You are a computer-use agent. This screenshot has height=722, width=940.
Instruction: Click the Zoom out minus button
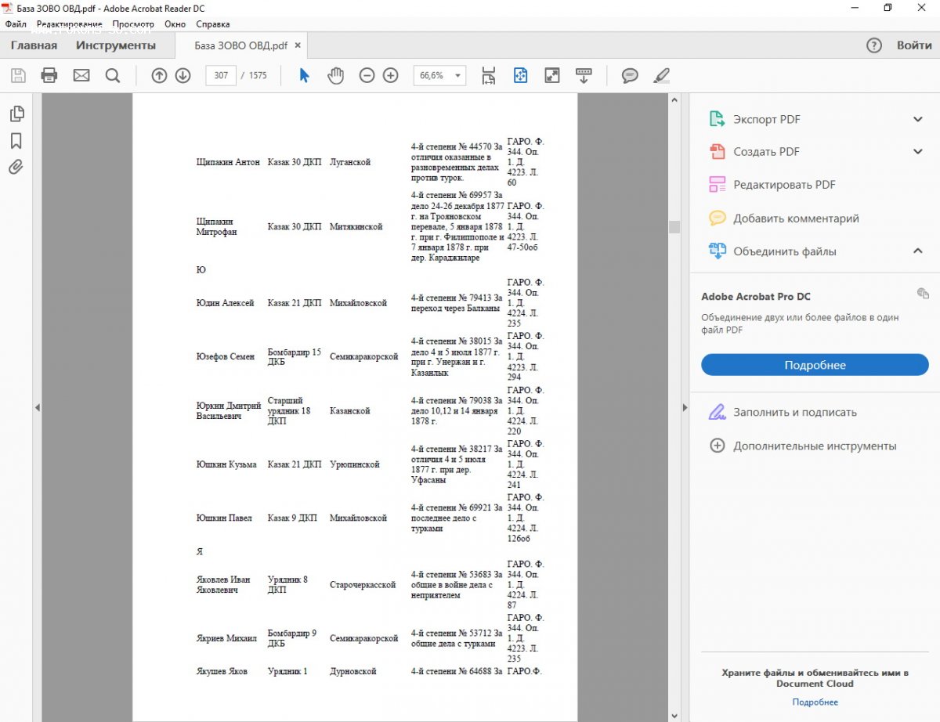(x=367, y=75)
